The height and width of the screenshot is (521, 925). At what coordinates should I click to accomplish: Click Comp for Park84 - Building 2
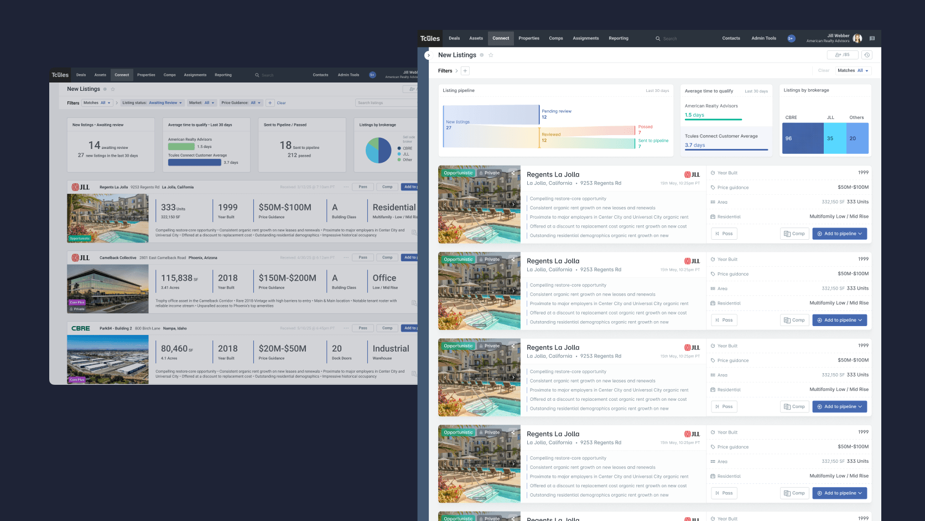coord(387,328)
